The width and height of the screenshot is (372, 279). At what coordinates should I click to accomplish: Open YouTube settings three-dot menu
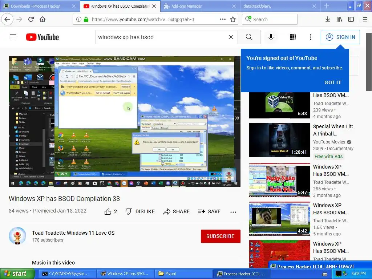[x=311, y=37]
